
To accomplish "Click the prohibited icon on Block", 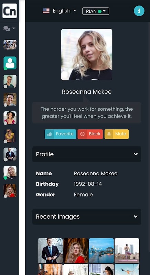I will pos(82,134).
